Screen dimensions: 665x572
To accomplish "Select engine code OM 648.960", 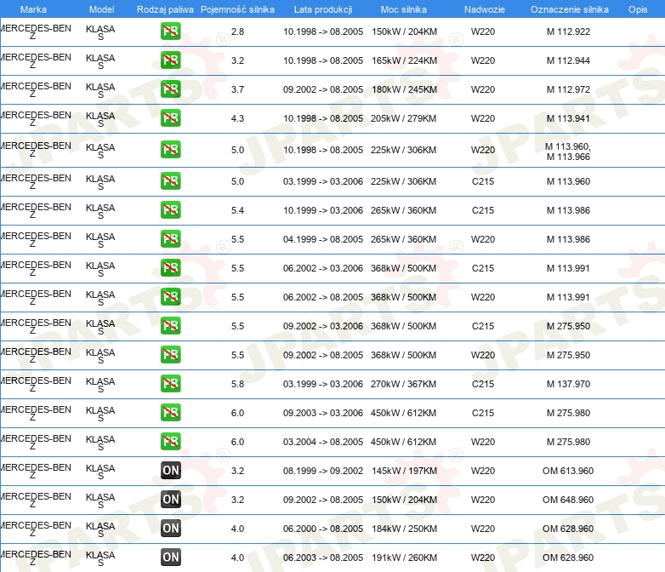I will [568, 500].
